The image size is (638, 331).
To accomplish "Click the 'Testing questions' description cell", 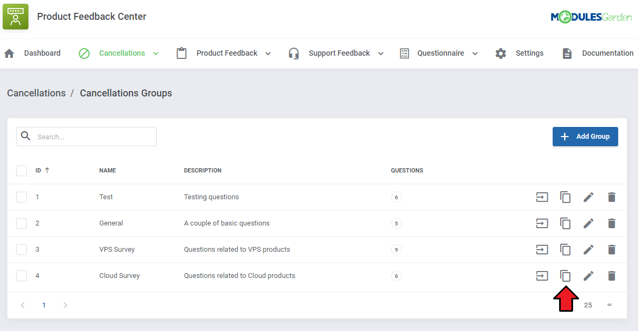I will tap(211, 197).
